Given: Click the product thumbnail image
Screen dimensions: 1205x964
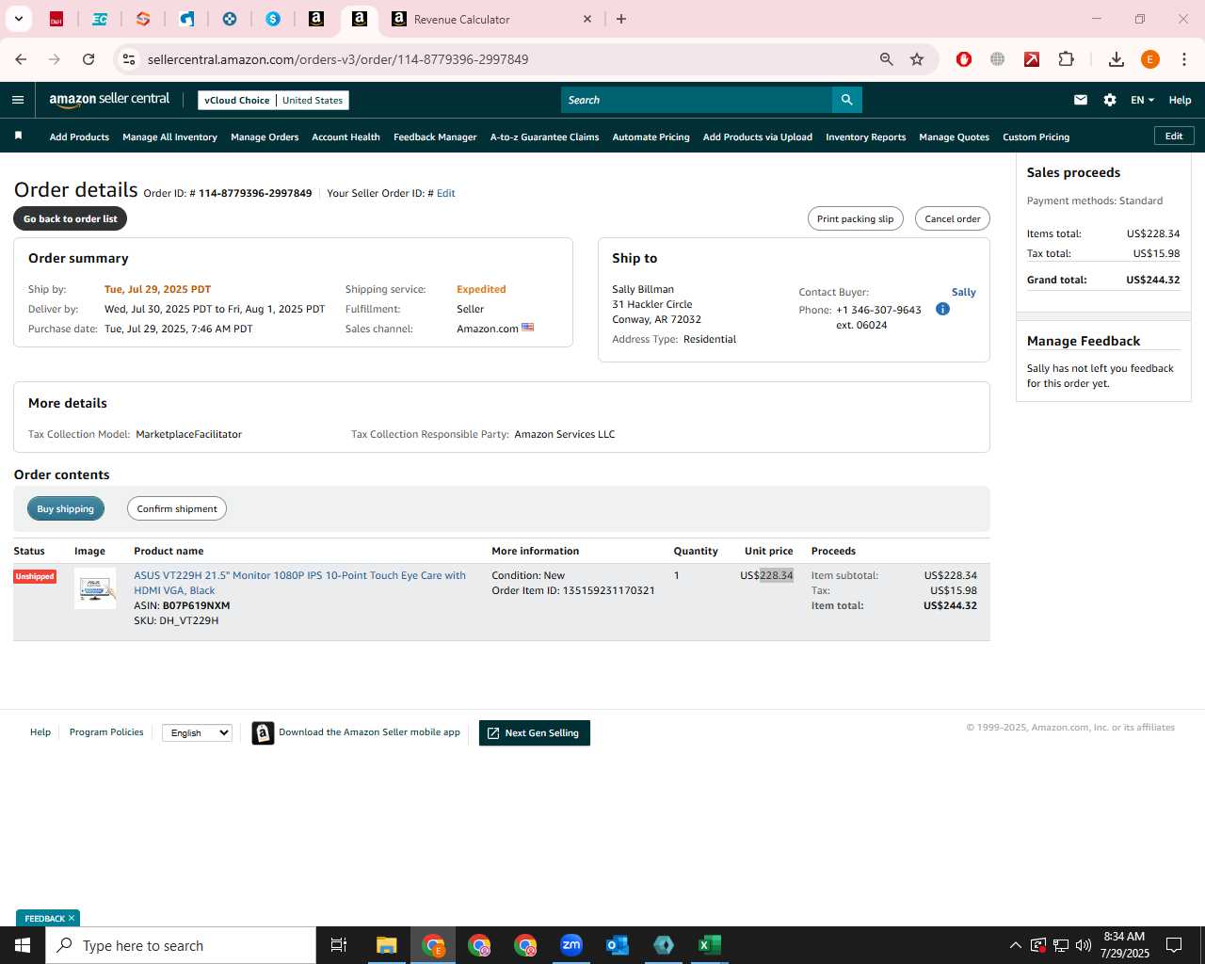Looking at the screenshot, I should [95, 588].
